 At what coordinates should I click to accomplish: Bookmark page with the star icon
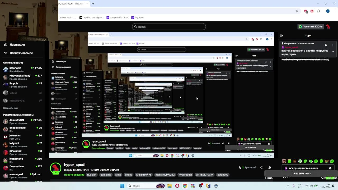pos(297,11)
